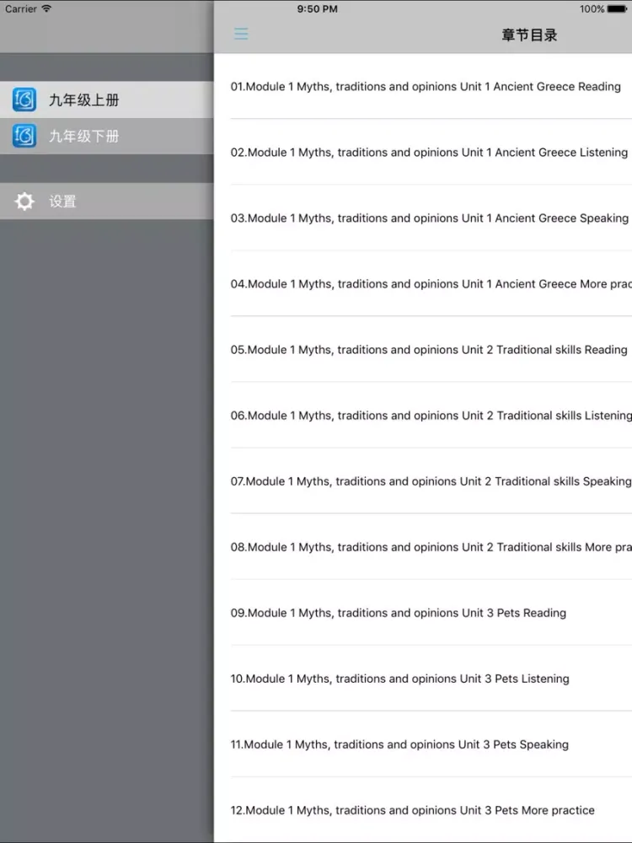Tap the 章节目录 title
The height and width of the screenshot is (843, 632).
pos(529,35)
